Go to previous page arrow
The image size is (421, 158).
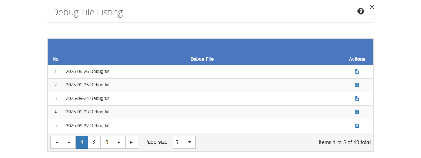point(69,142)
